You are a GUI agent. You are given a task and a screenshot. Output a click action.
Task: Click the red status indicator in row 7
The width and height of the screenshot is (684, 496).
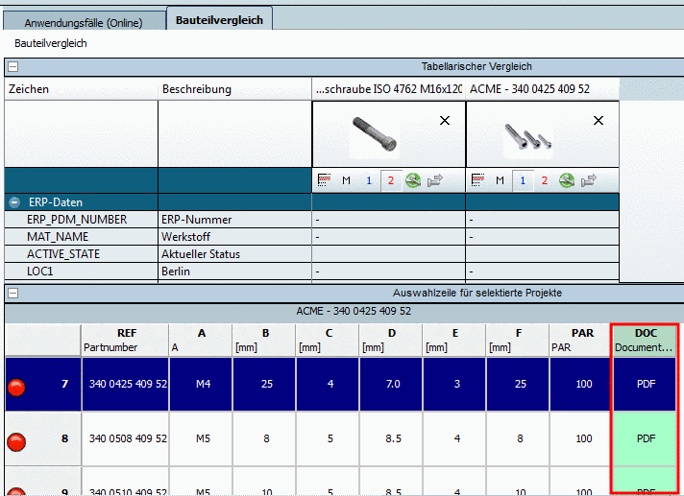pos(17,387)
